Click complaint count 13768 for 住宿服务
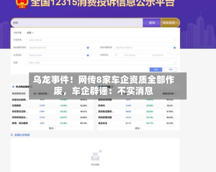This screenshot has width=216, height=172. (x=42, y=106)
